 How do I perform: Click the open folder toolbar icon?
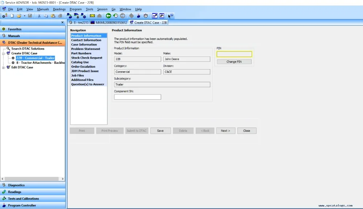tap(19, 16)
